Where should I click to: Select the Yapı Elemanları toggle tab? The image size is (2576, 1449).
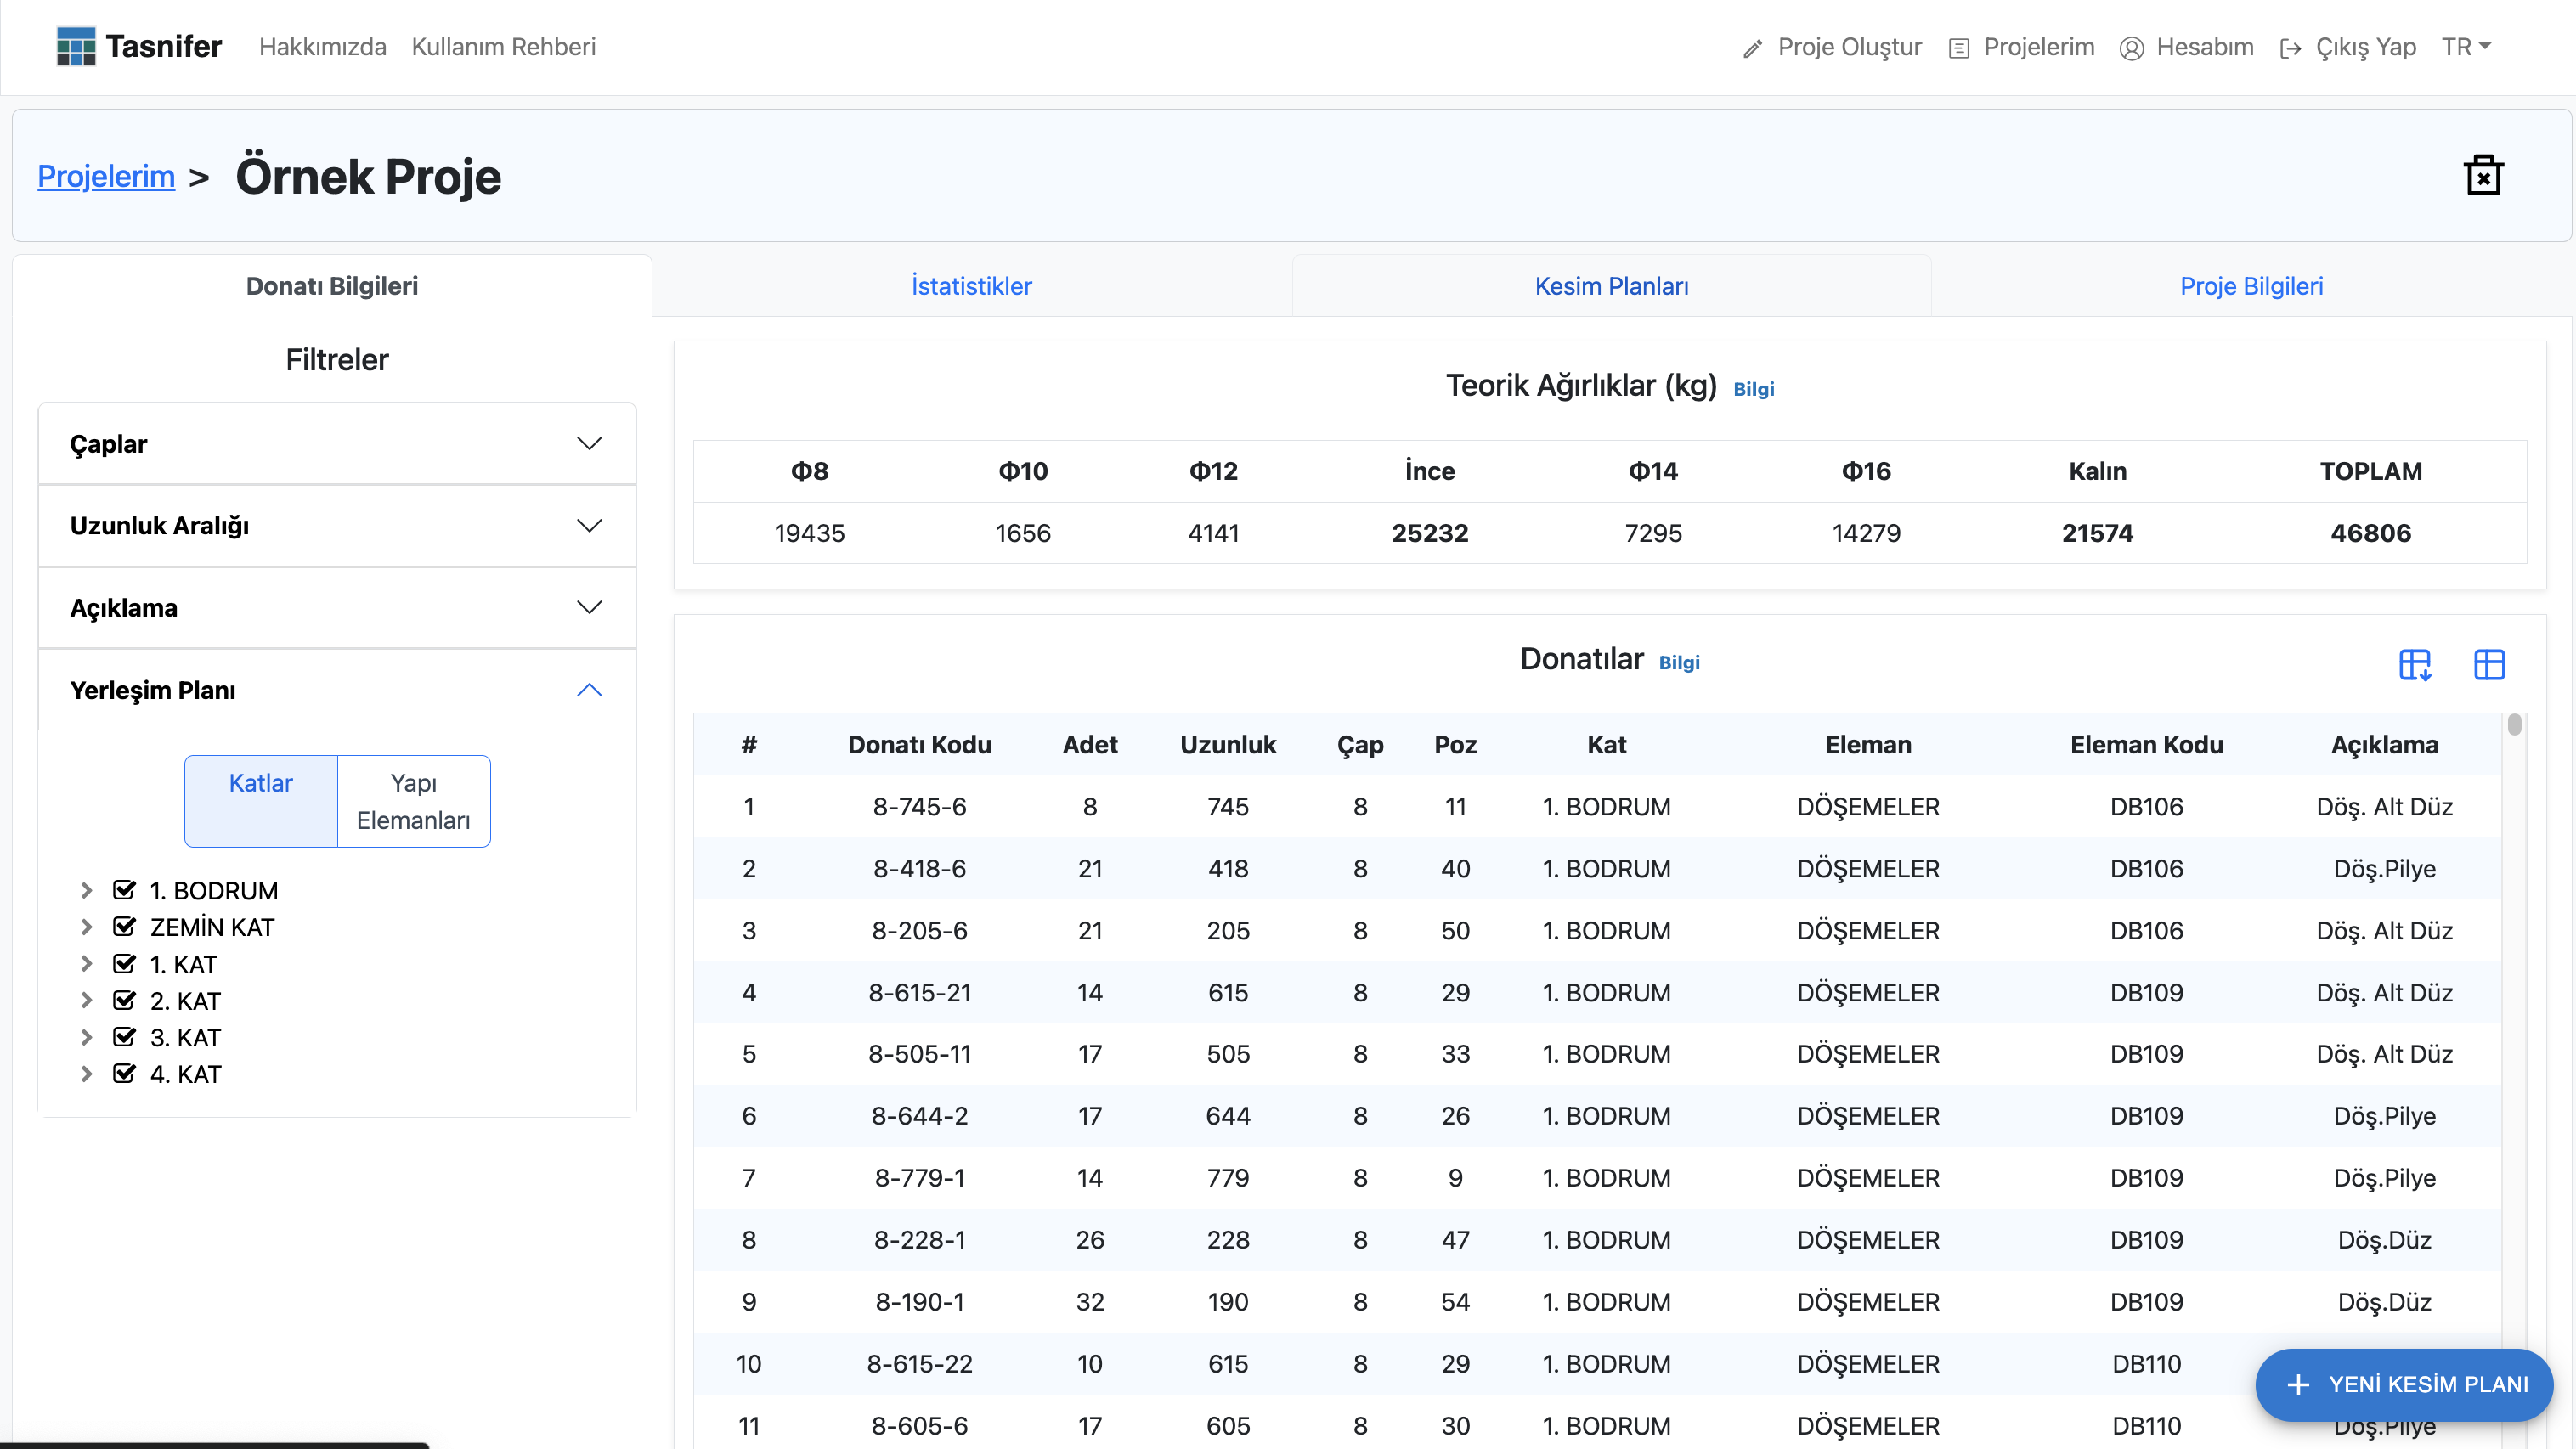pos(414,801)
